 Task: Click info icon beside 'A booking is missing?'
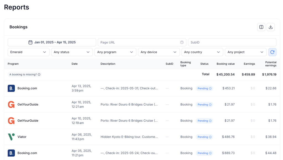coord(39,75)
